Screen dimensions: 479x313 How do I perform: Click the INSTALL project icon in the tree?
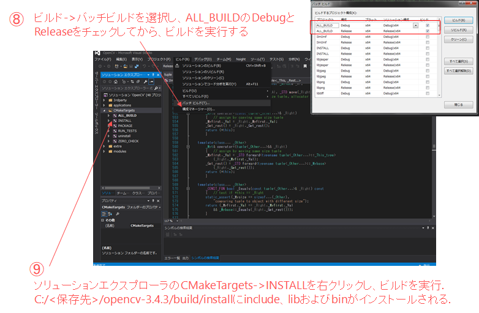(115, 121)
